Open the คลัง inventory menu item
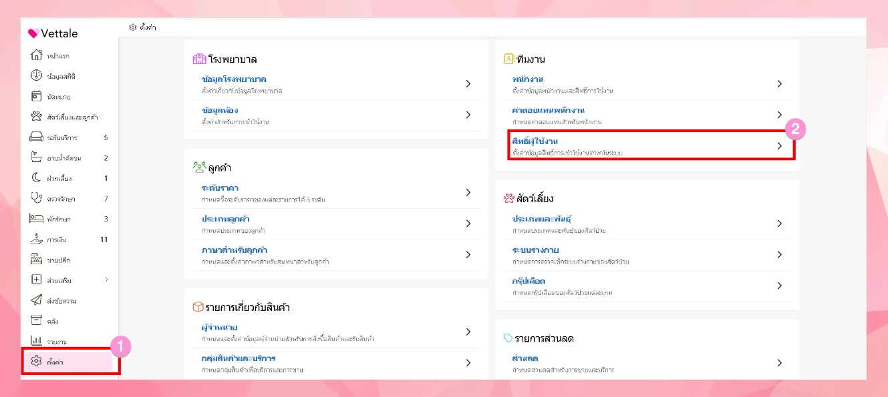 click(x=53, y=321)
